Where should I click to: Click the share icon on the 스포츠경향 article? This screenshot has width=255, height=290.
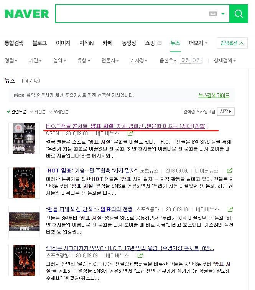tap(140, 255)
